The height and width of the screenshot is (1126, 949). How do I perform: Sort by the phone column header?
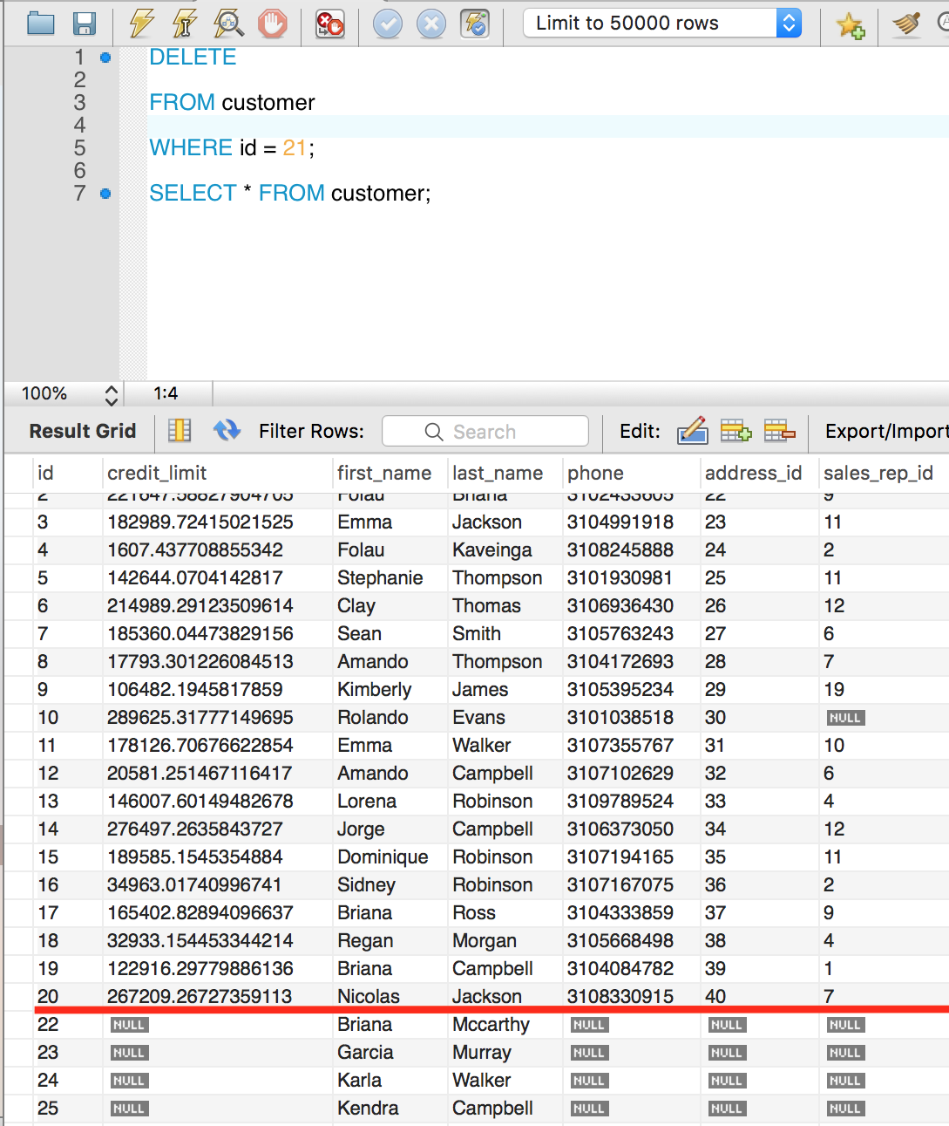[595, 473]
